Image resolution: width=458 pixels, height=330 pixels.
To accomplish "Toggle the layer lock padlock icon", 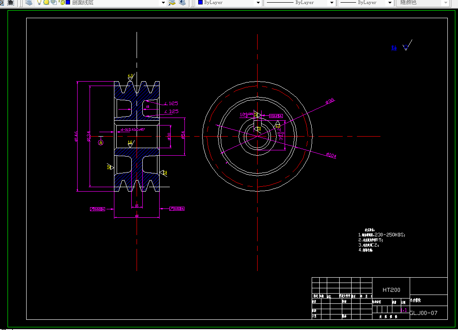I will pyautogui.click(x=62, y=2).
